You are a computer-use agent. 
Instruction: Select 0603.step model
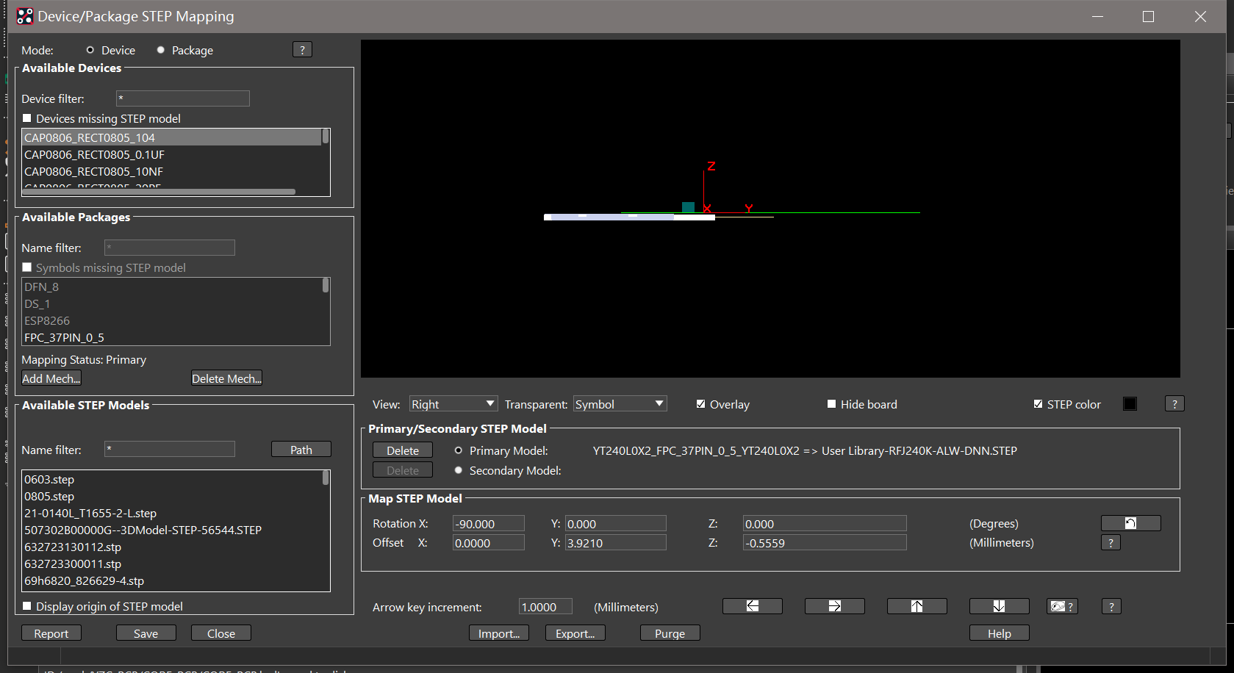pyautogui.click(x=172, y=479)
